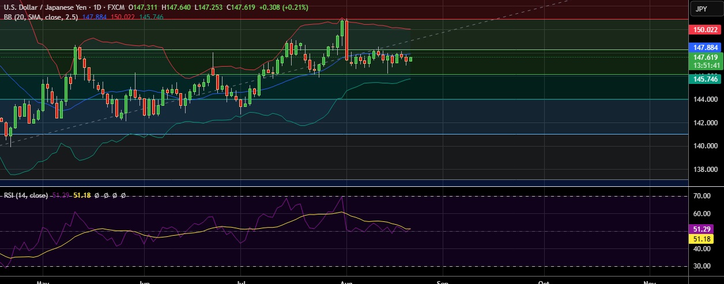Click the 60.00 mark on the RSI scale
Screen dimensions: 724x284
pos(701,214)
